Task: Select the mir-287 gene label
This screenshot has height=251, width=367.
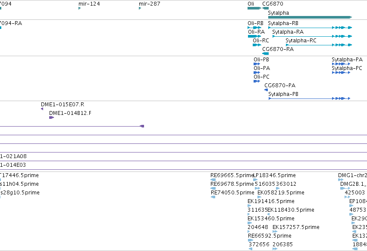Action: point(150,4)
